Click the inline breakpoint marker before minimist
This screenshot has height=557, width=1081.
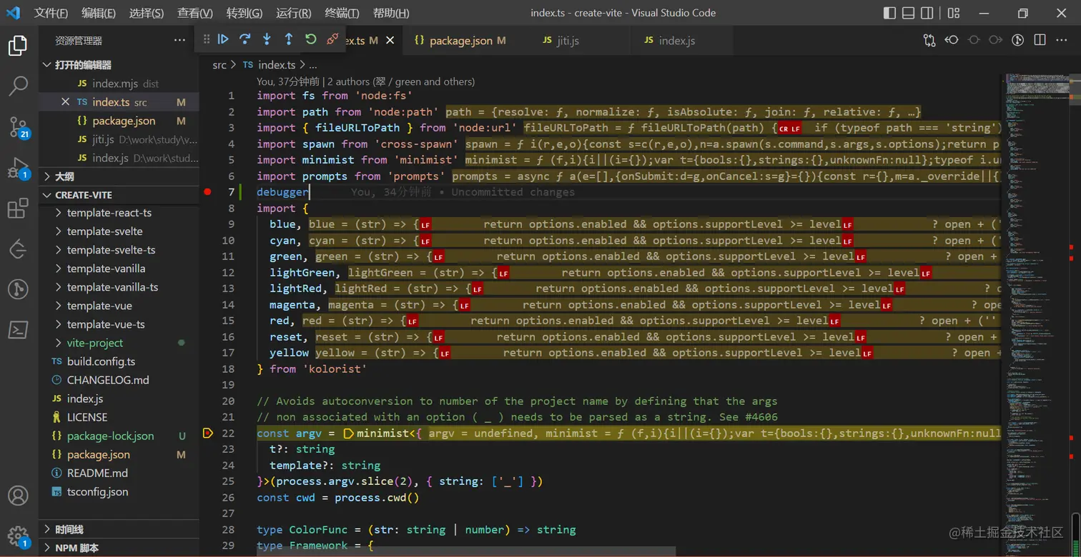(x=349, y=433)
